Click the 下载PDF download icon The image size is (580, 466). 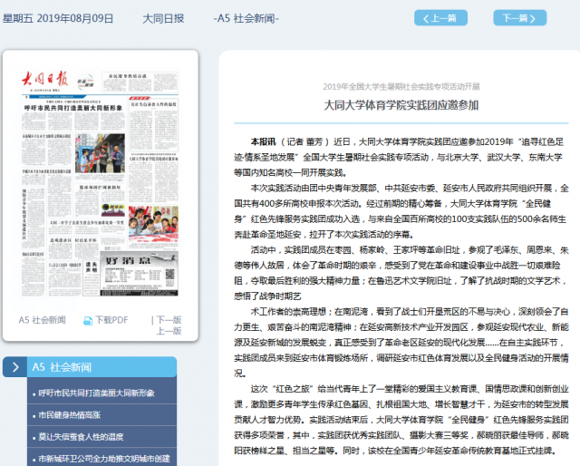pyautogui.click(x=88, y=320)
